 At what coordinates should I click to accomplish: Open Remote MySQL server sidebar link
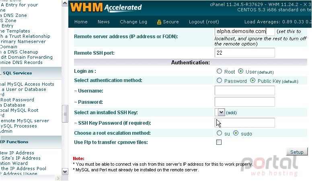tap(25, 121)
